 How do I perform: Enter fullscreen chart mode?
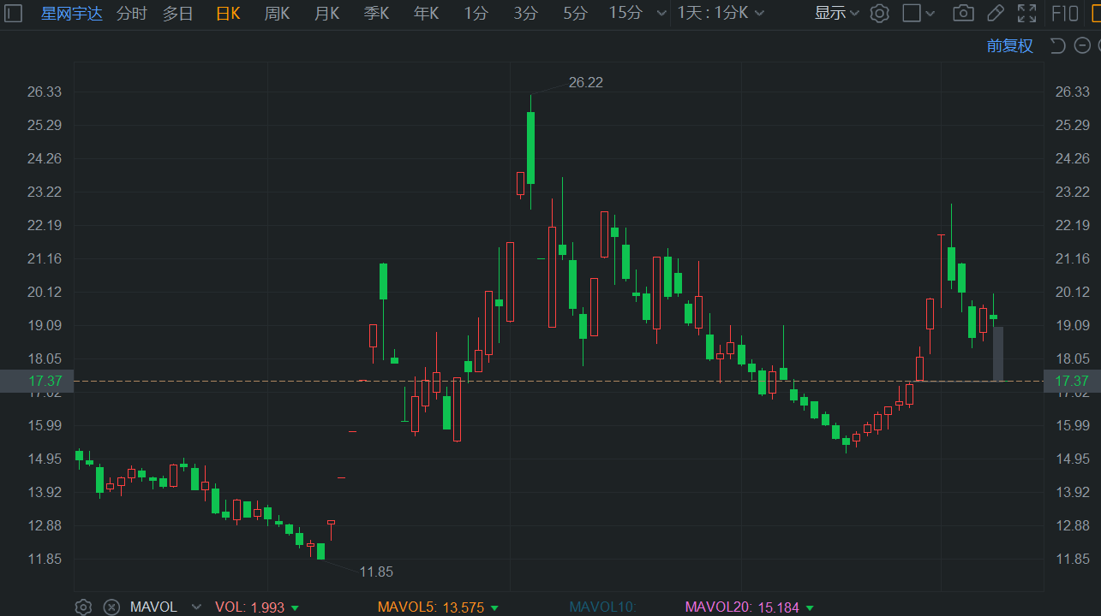1026,13
